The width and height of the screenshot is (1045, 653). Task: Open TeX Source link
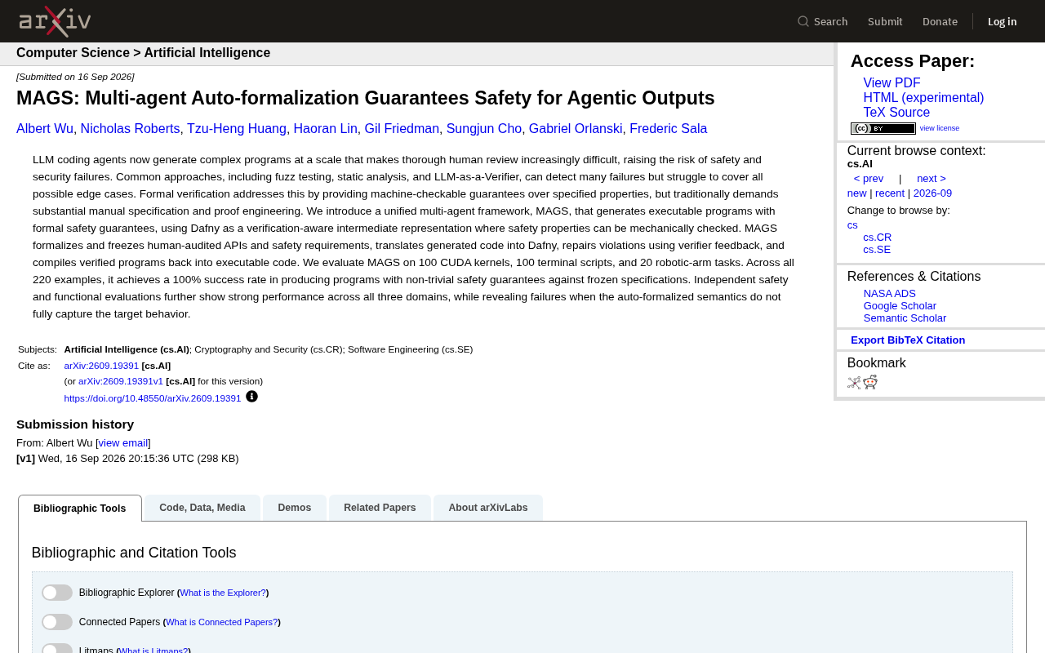(896, 113)
